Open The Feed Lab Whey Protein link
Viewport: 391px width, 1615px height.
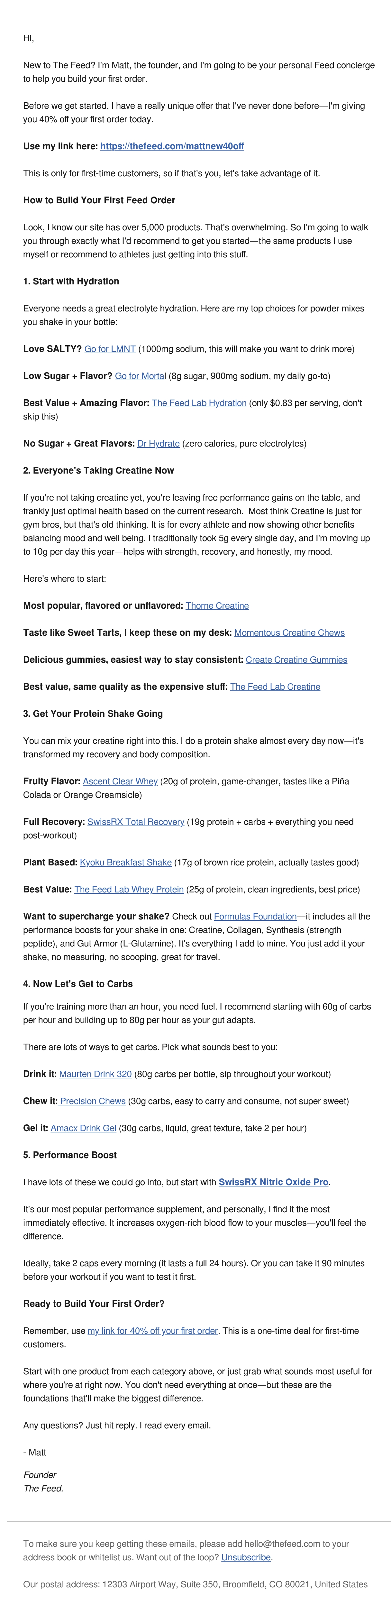(x=128, y=889)
